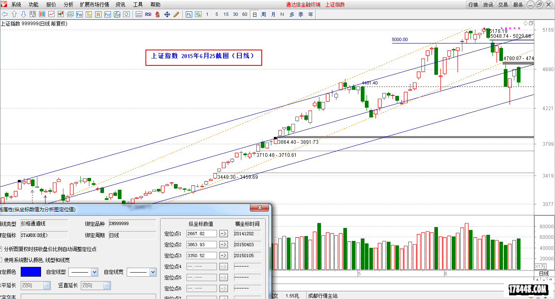Click the restore-window icon at chart top-right

tap(531, 23)
